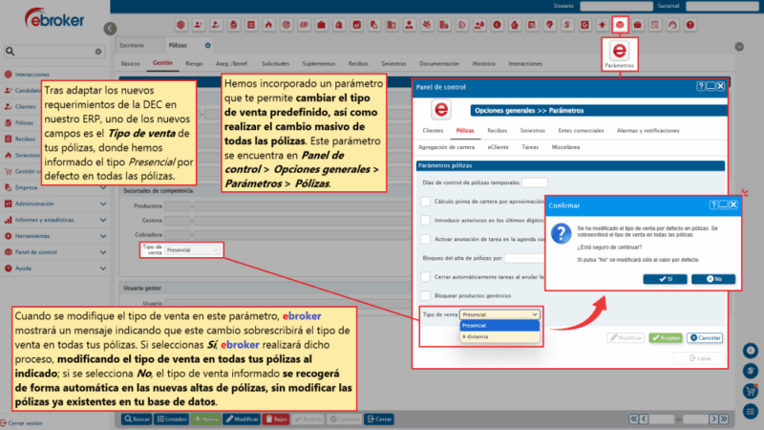Click the briefcase icon in the top toolbar
The height and width of the screenshot is (430, 764).
click(x=321, y=25)
